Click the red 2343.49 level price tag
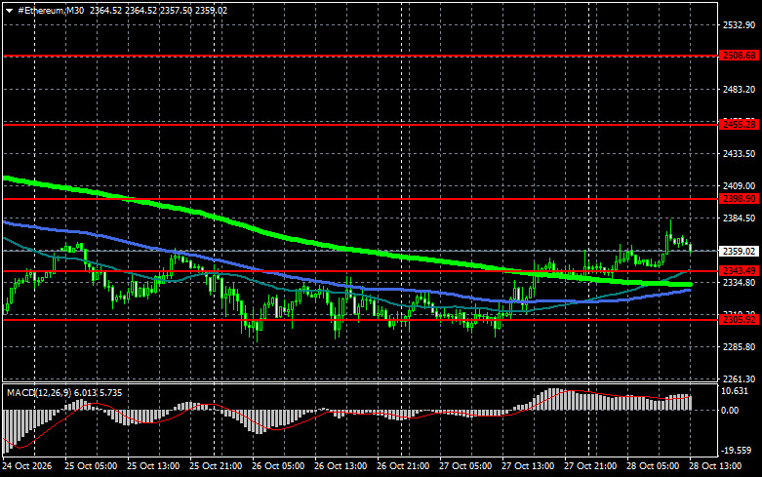762x477 pixels. 740,271
